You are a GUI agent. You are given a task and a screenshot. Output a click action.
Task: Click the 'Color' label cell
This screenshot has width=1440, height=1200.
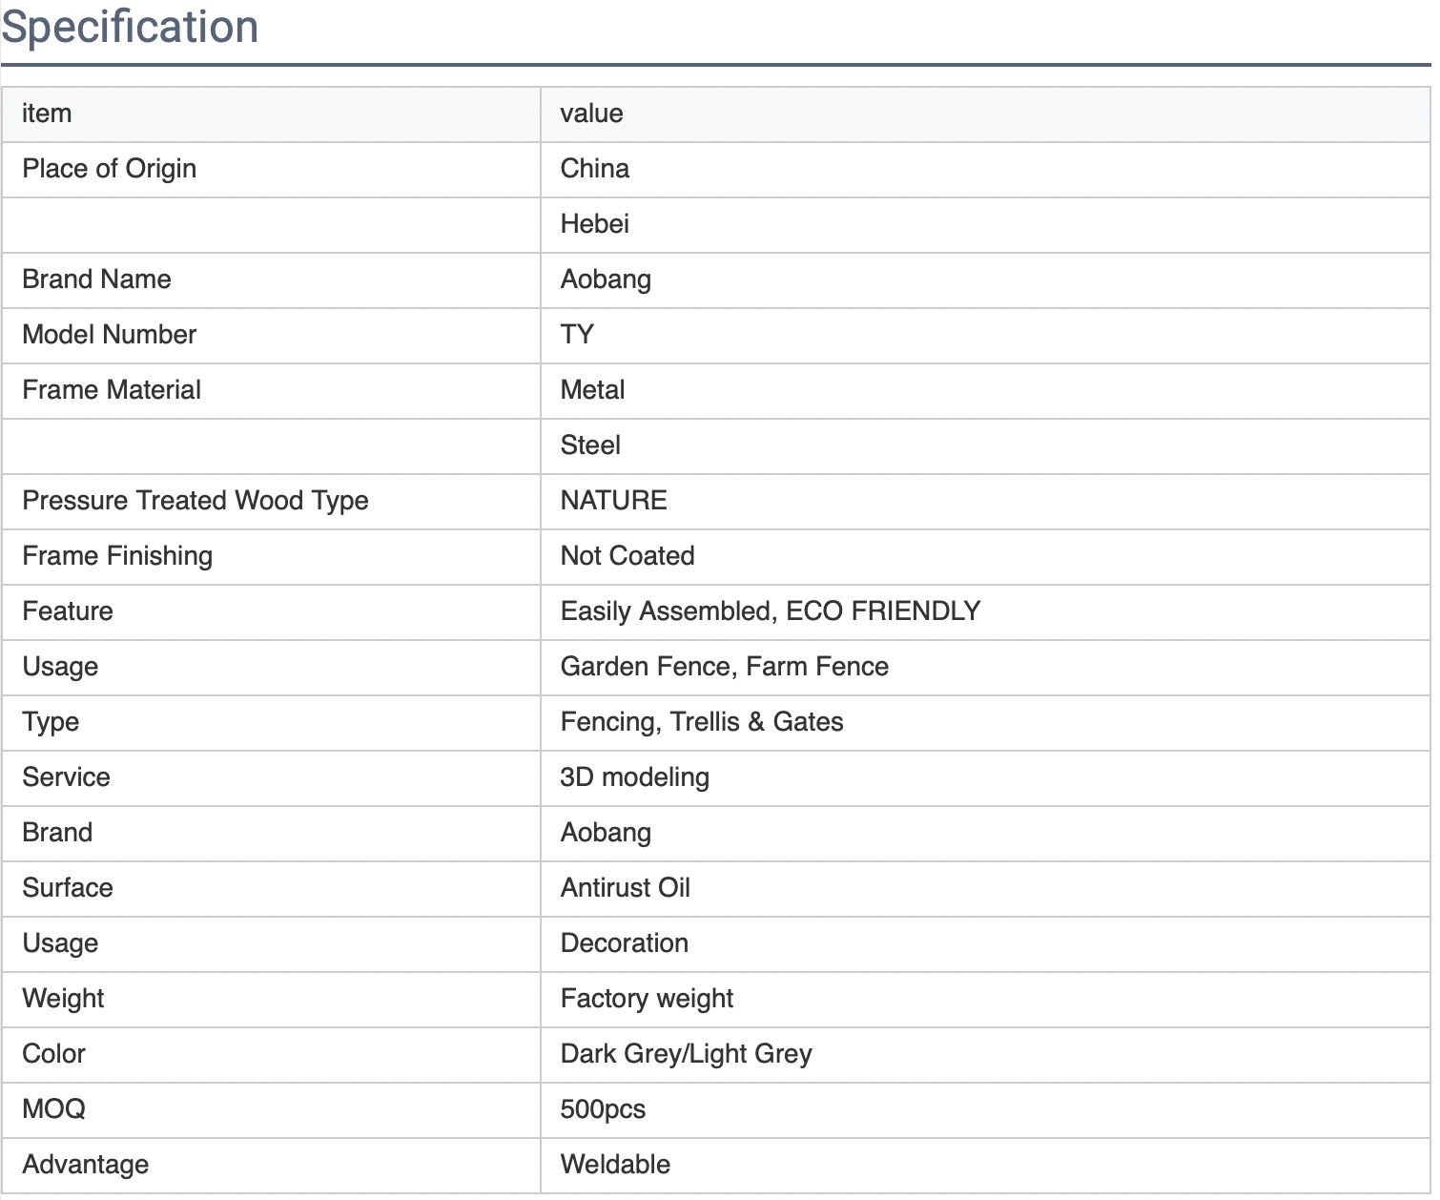271,1055
